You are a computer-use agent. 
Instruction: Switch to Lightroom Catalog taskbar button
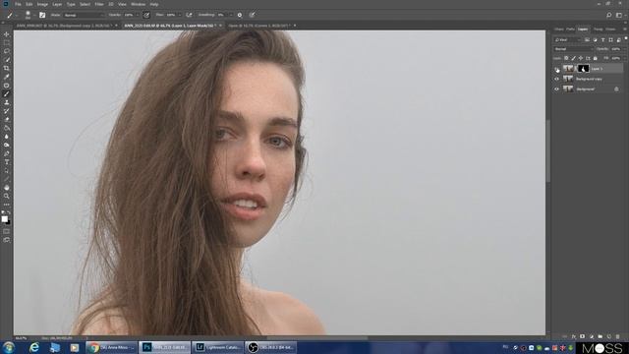(218, 347)
